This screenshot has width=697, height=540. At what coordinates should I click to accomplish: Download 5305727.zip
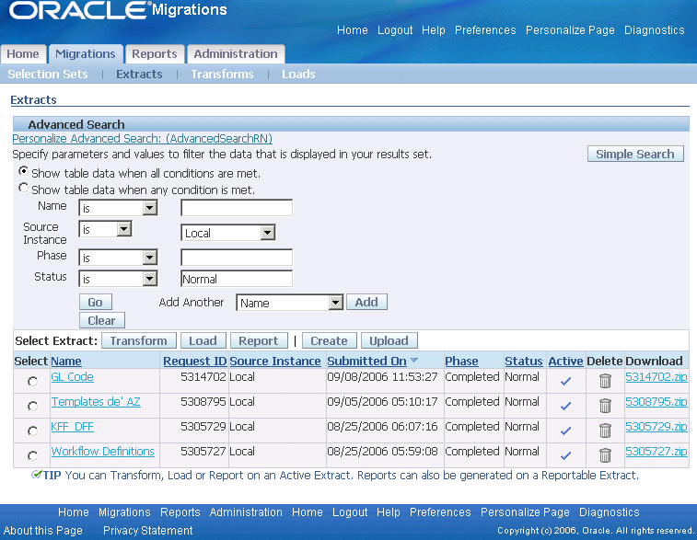(656, 452)
